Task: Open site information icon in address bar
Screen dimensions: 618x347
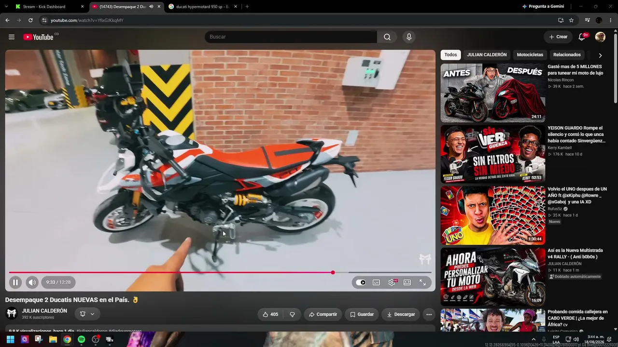Action: [x=44, y=20]
